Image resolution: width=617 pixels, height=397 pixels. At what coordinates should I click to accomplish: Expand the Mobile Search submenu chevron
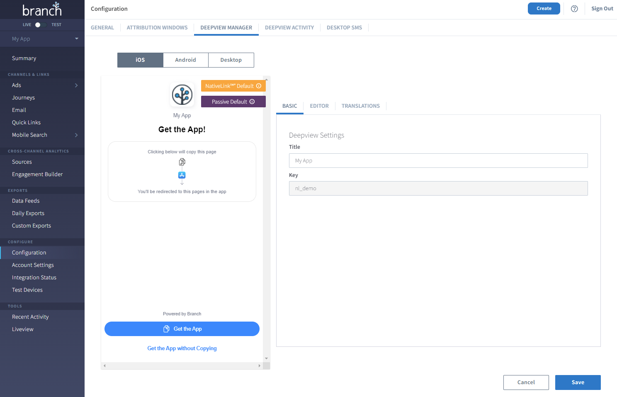pos(76,135)
